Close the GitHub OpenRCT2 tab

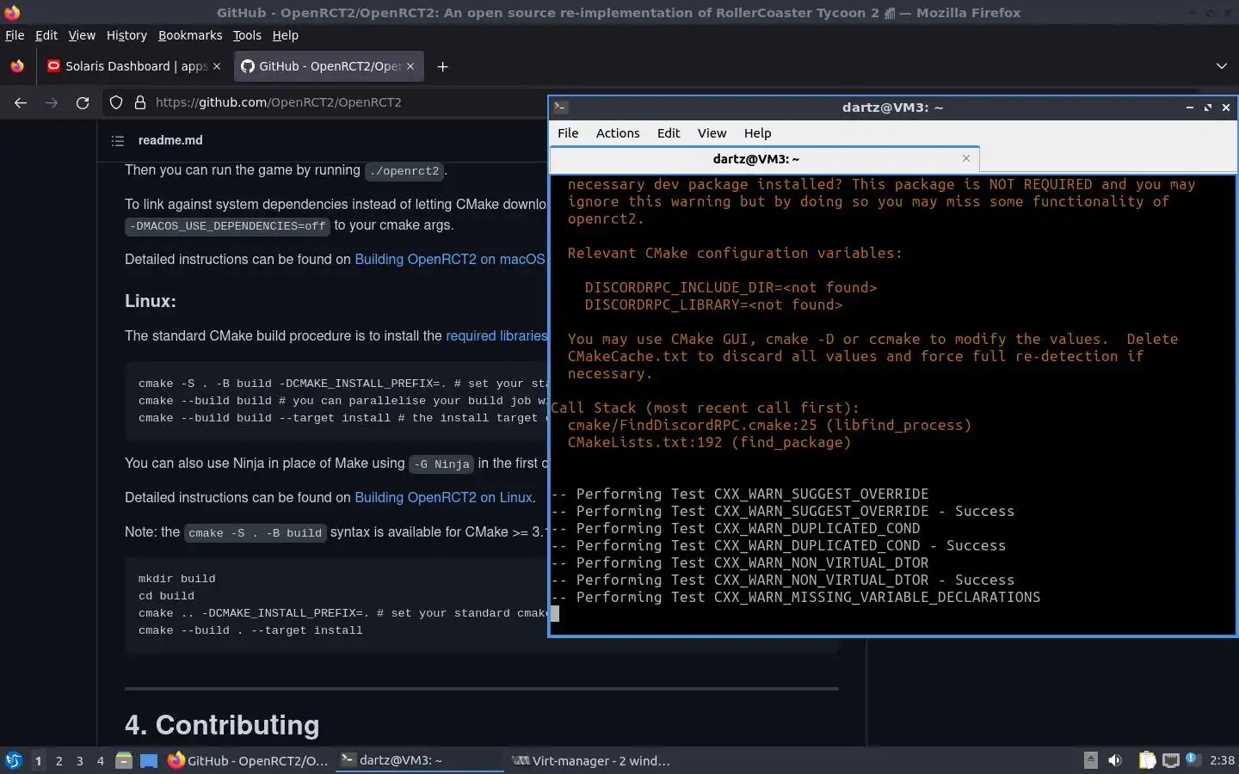[x=410, y=66]
